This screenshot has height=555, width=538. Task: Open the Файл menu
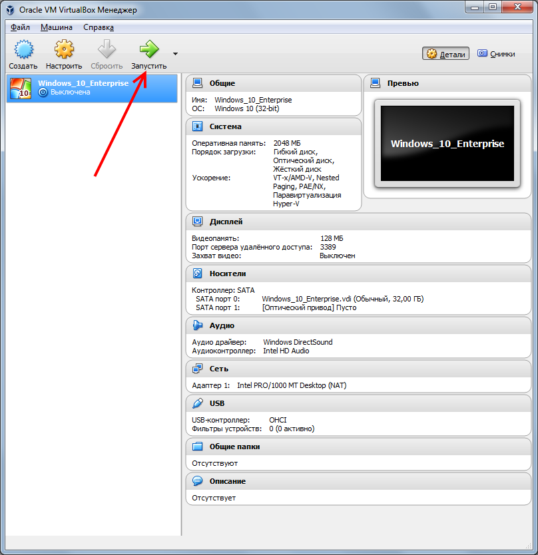click(20, 27)
